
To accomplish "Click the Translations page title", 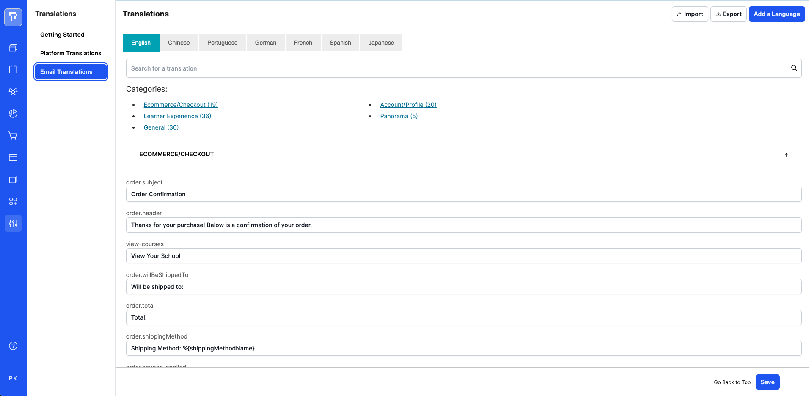I will coord(146,14).
